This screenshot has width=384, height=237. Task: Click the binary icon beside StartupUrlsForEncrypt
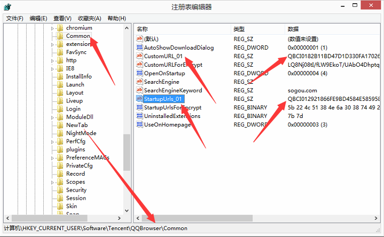(139, 107)
